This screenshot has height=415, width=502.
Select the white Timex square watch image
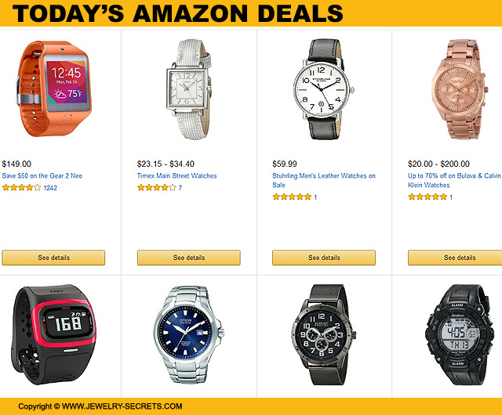tap(188, 89)
